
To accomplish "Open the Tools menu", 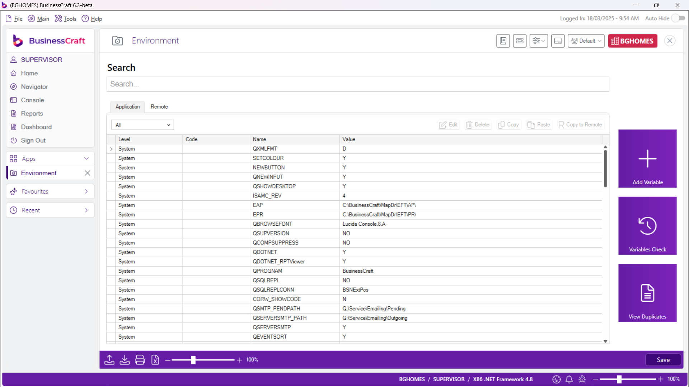I will pyautogui.click(x=66, y=19).
